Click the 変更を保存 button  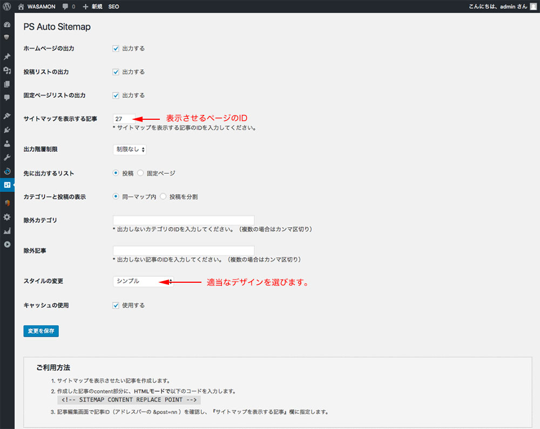tap(41, 331)
